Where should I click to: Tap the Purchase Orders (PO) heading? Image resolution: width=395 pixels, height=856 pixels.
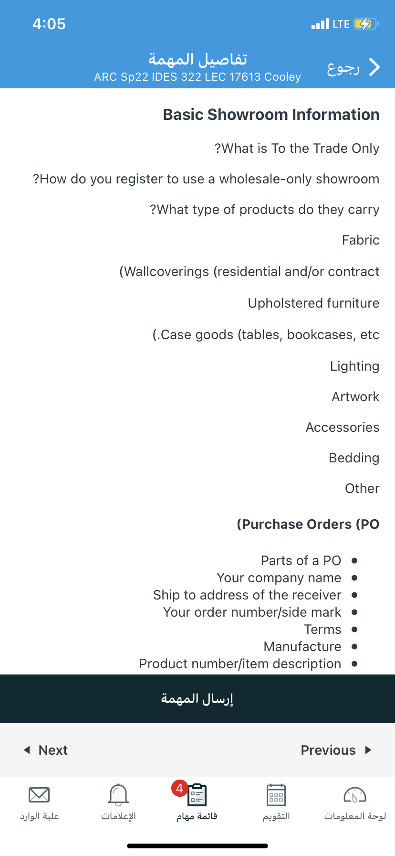tap(308, 524)
